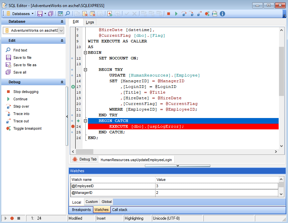Viewport: 288px width, 223px height.
Task: Click the magnifier search toolbar icon
Action: pyautogui.click(x=67, y=14)
